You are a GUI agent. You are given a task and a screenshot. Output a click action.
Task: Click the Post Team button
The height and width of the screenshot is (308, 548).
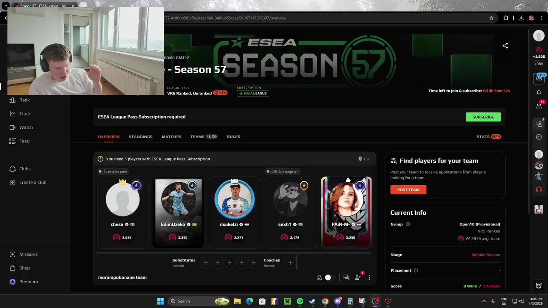408,190
